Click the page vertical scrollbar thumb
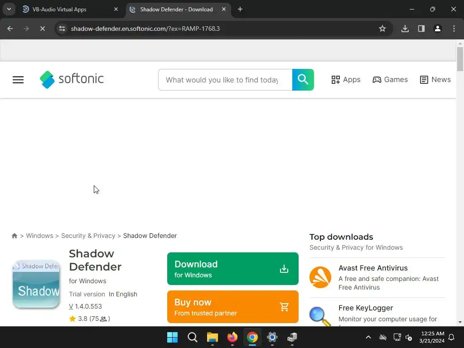The width and height of the screenshot is (464, 348). pyautogui.click(x=460, y=59)
